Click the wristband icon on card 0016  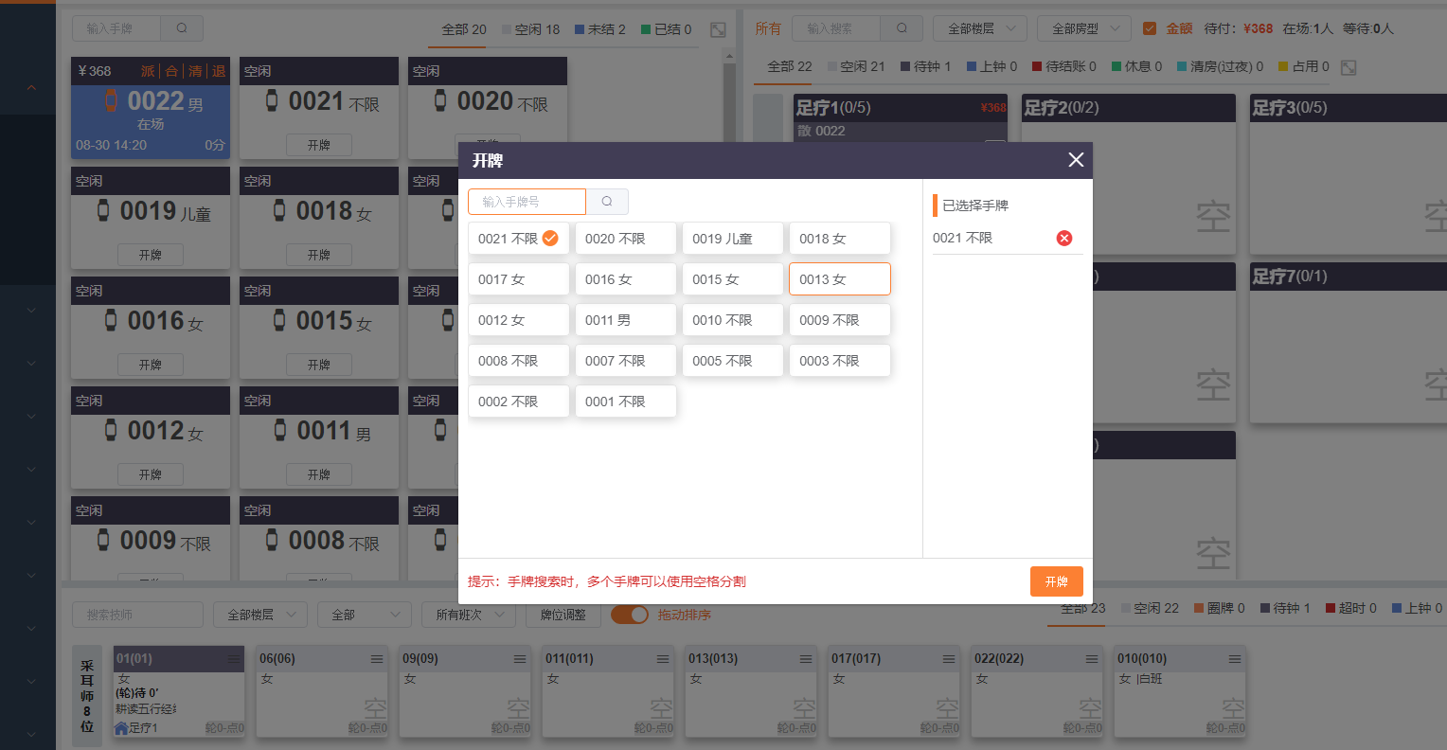pos(111,320)
